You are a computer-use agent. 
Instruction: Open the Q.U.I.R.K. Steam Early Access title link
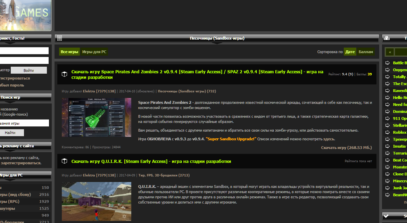[151, 161]
